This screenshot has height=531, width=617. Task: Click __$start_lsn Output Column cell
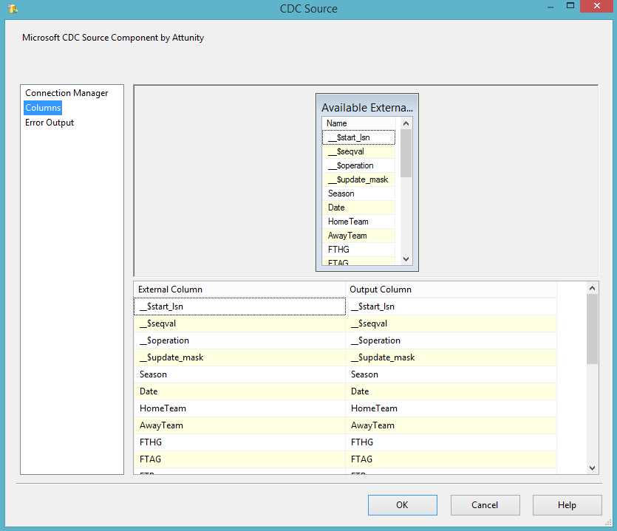tap(451, 306)
